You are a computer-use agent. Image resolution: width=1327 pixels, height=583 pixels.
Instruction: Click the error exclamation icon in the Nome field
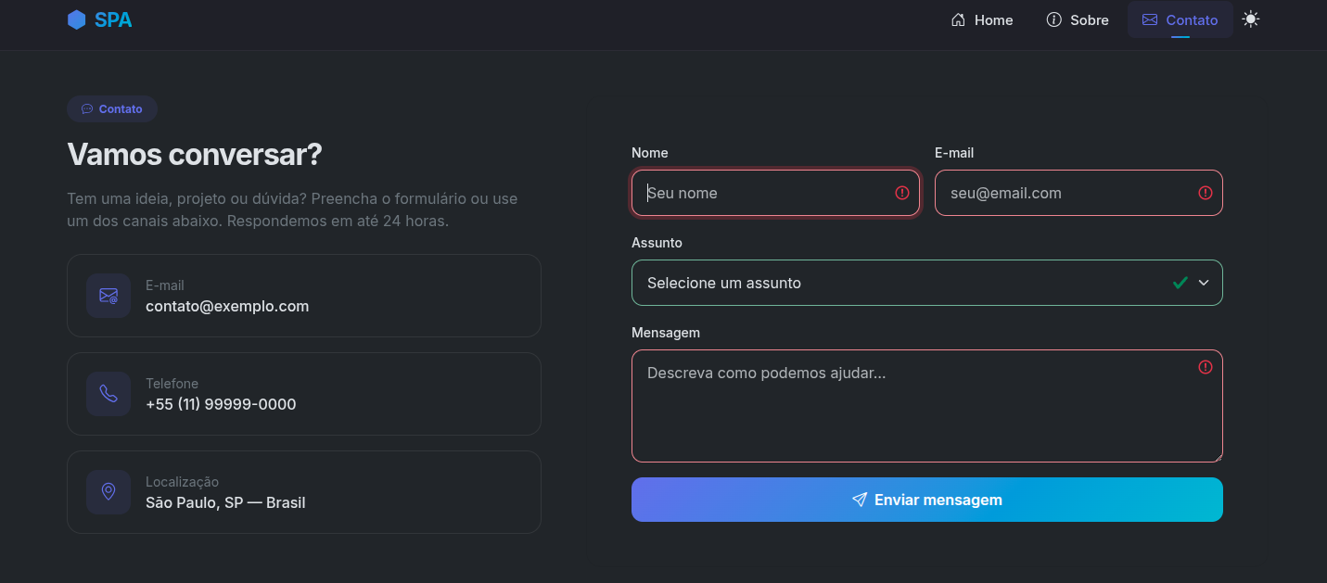point(902,193)
